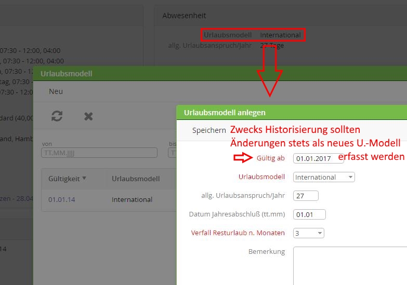Click the Gültigkeit column header text

click(x=64, y=179)
